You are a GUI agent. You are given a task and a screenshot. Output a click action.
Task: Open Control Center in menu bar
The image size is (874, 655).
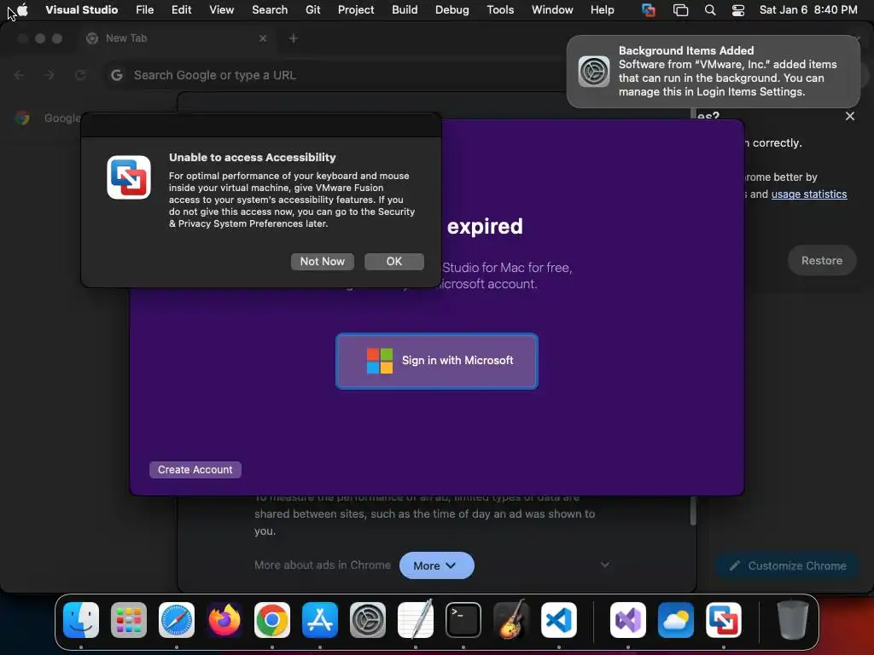[738, 10]
